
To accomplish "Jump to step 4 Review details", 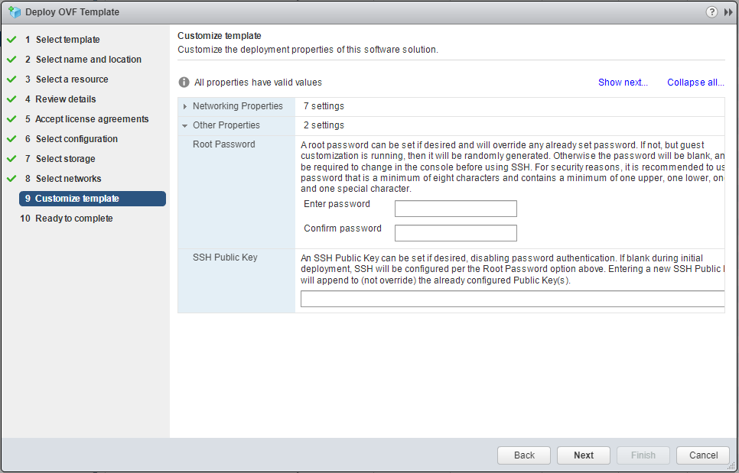I will (x=66, y=99).
